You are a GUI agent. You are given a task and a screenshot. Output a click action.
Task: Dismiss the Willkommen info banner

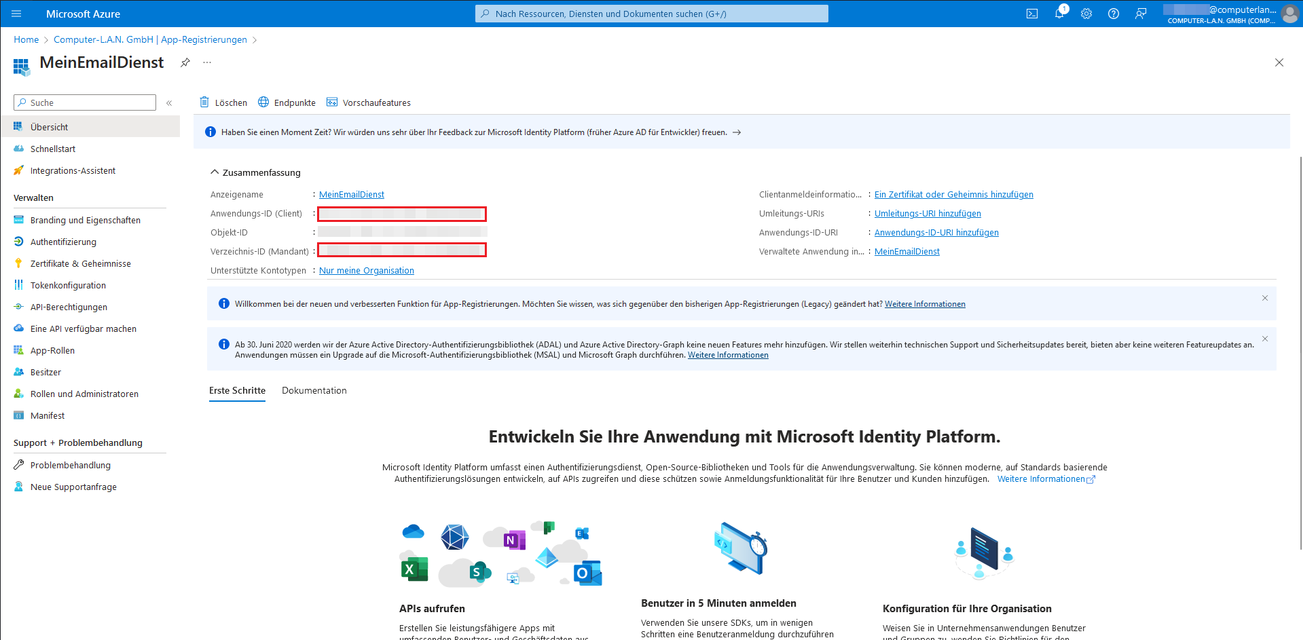[1265, 298]
